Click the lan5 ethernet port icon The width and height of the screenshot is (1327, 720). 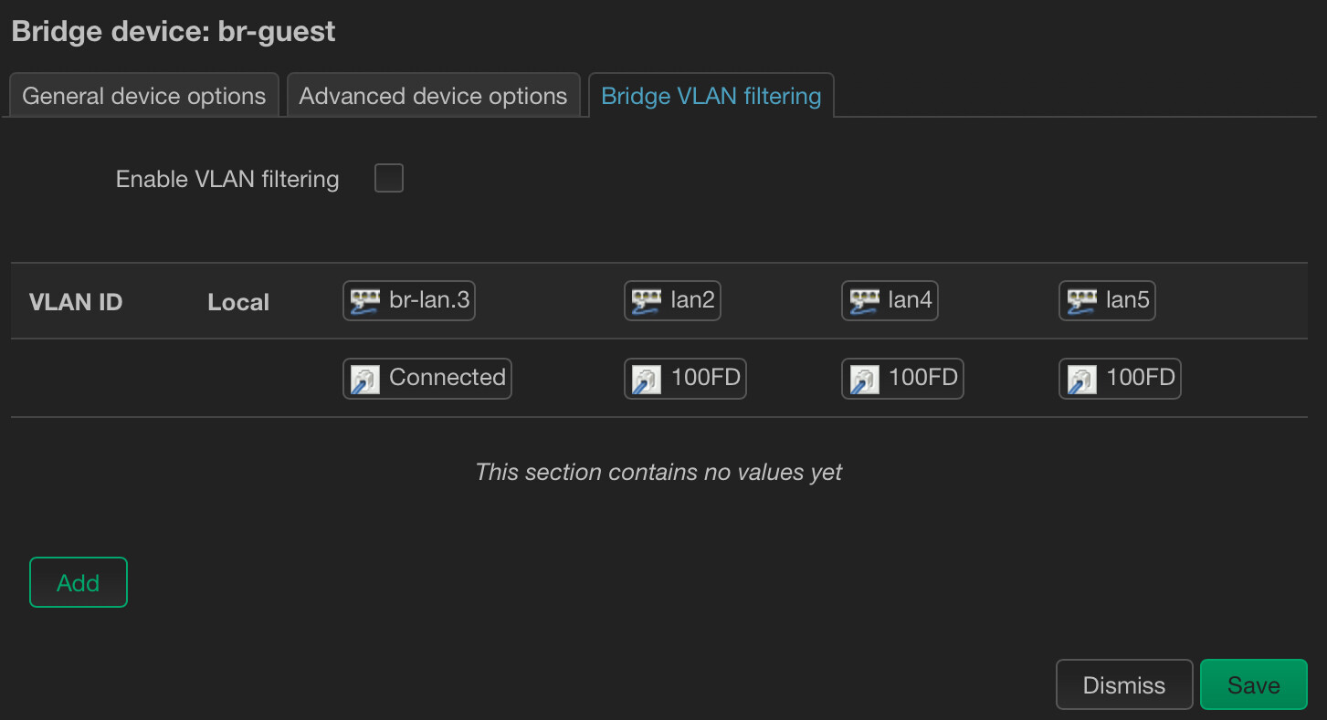pos(1081,301)
